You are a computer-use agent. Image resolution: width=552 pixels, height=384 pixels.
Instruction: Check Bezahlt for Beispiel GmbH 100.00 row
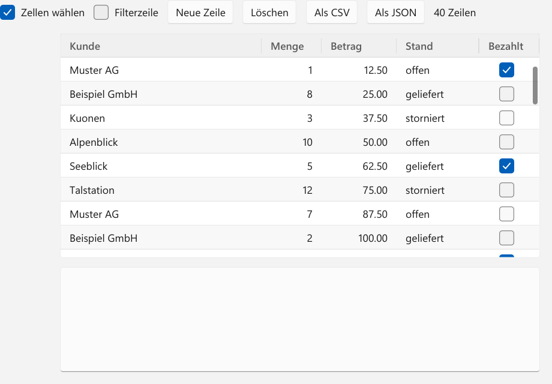click(x=506, y=238)
